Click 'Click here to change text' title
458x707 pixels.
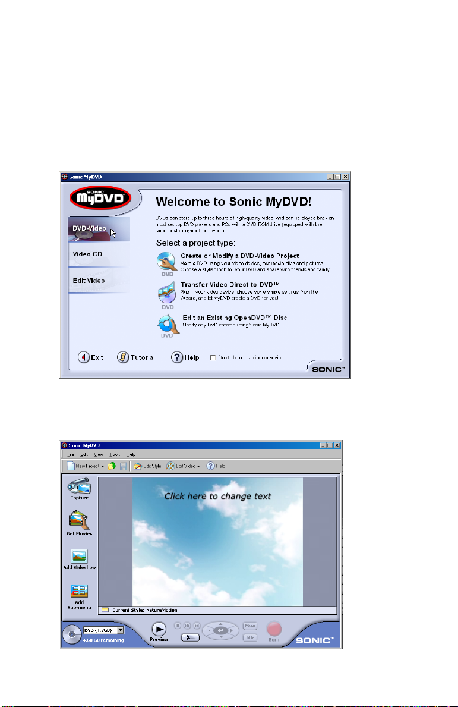coord(217,496)
